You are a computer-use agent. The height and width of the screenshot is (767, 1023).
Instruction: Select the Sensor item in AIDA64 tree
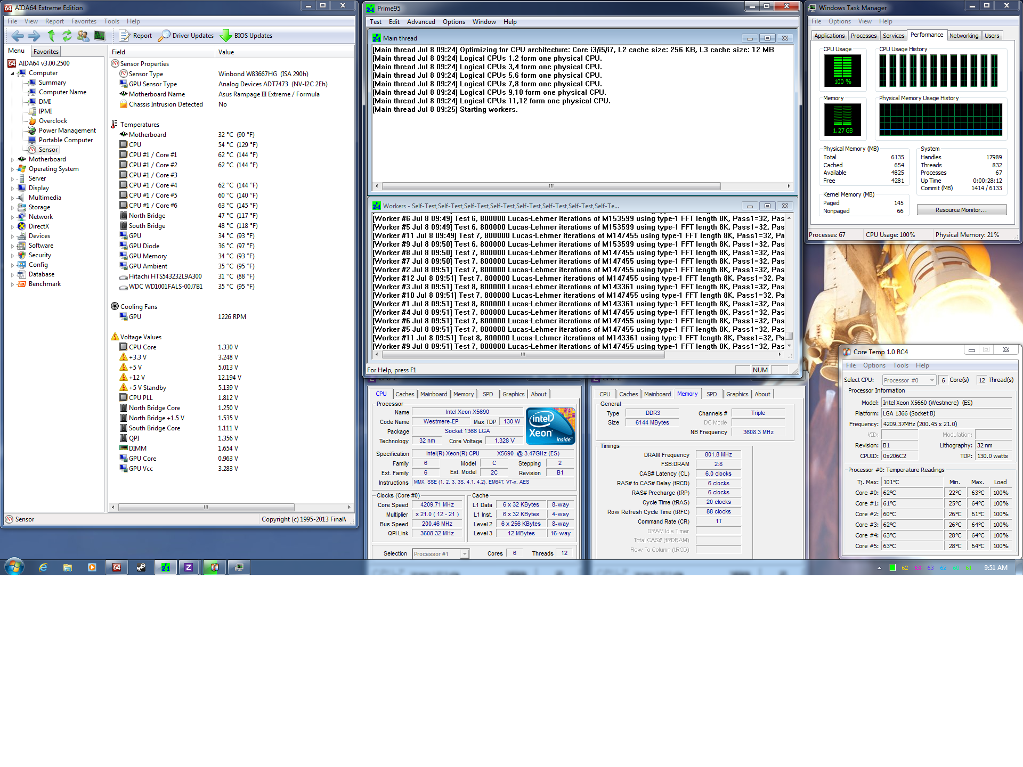tap(48, 150)
